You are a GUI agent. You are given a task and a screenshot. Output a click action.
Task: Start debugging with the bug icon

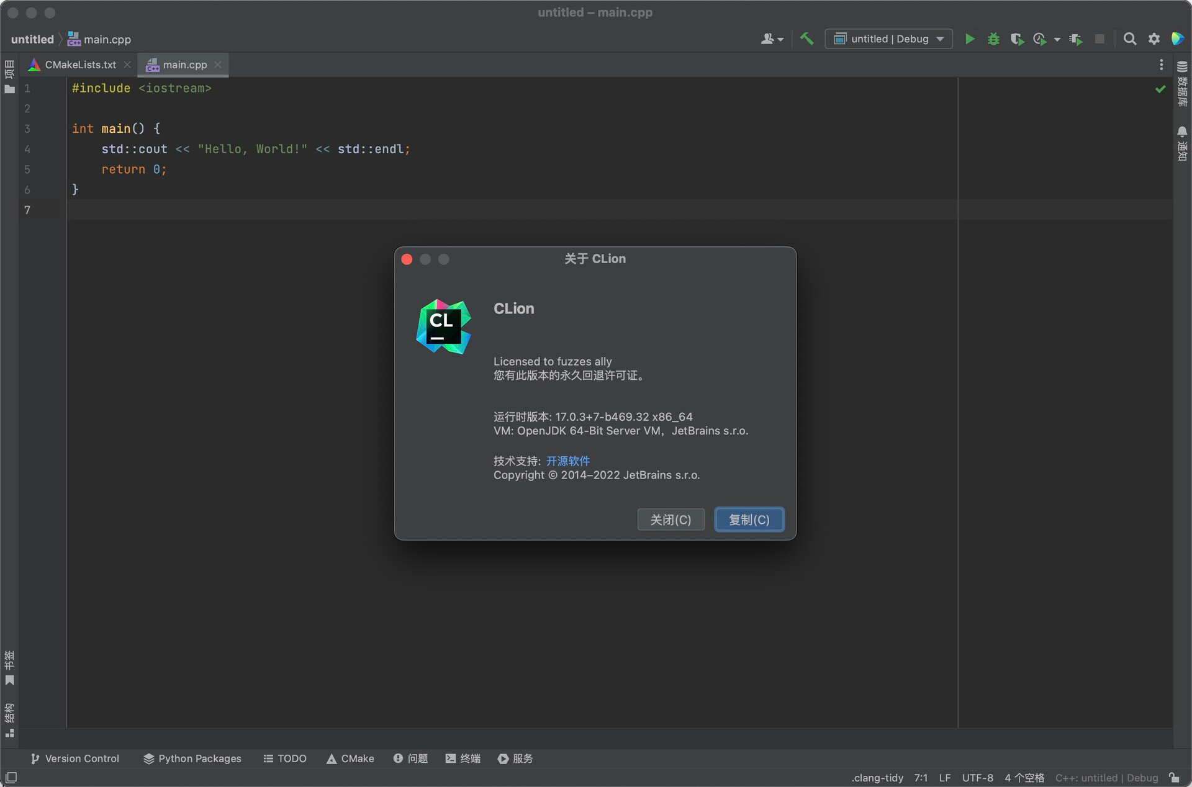coord(993,38)
